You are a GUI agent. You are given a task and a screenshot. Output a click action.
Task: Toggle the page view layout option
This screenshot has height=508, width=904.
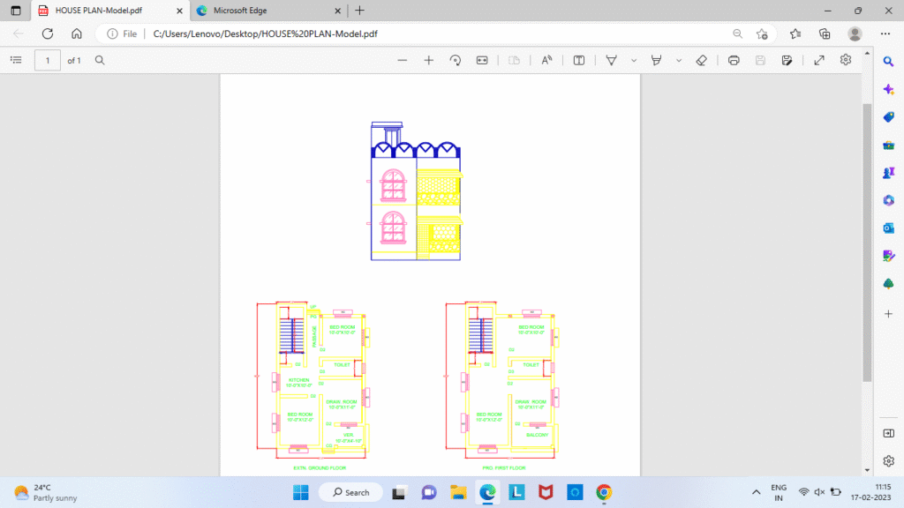(x=514, y=60)
